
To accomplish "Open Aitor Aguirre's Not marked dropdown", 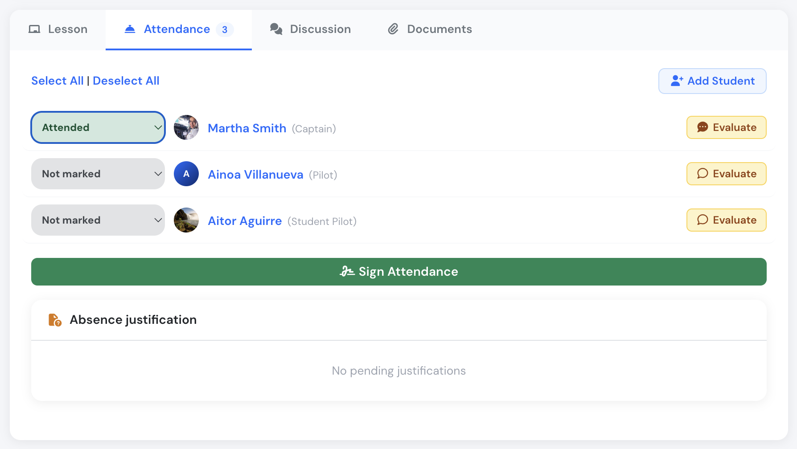I will tap(98, 220).
